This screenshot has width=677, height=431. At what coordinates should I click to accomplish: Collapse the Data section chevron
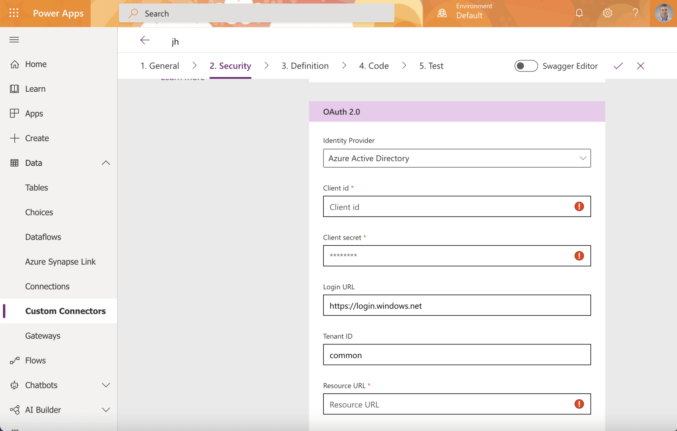point(106,163)
